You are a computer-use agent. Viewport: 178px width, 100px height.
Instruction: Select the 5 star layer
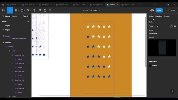pyautogui.click(x=14, y=51)
